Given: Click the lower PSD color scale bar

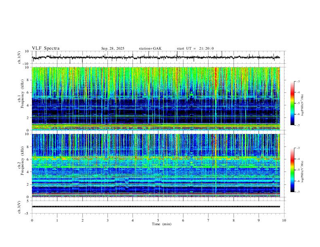Looking at the screenshot, I should (293, 170).
